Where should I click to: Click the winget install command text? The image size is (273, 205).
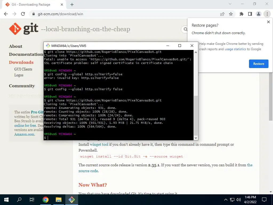coord(131,156)
